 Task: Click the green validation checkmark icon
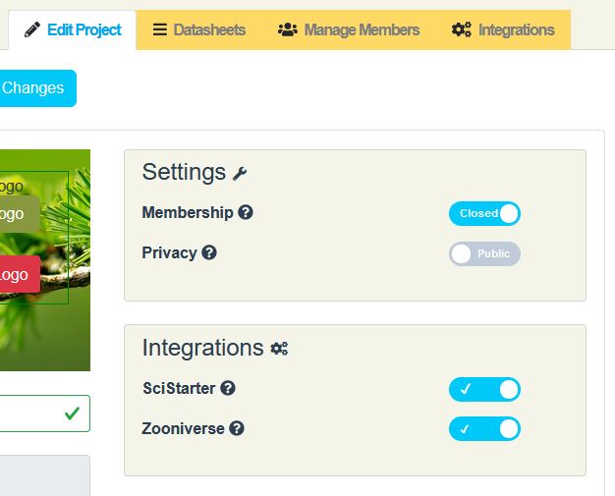[x=72, y=413]
